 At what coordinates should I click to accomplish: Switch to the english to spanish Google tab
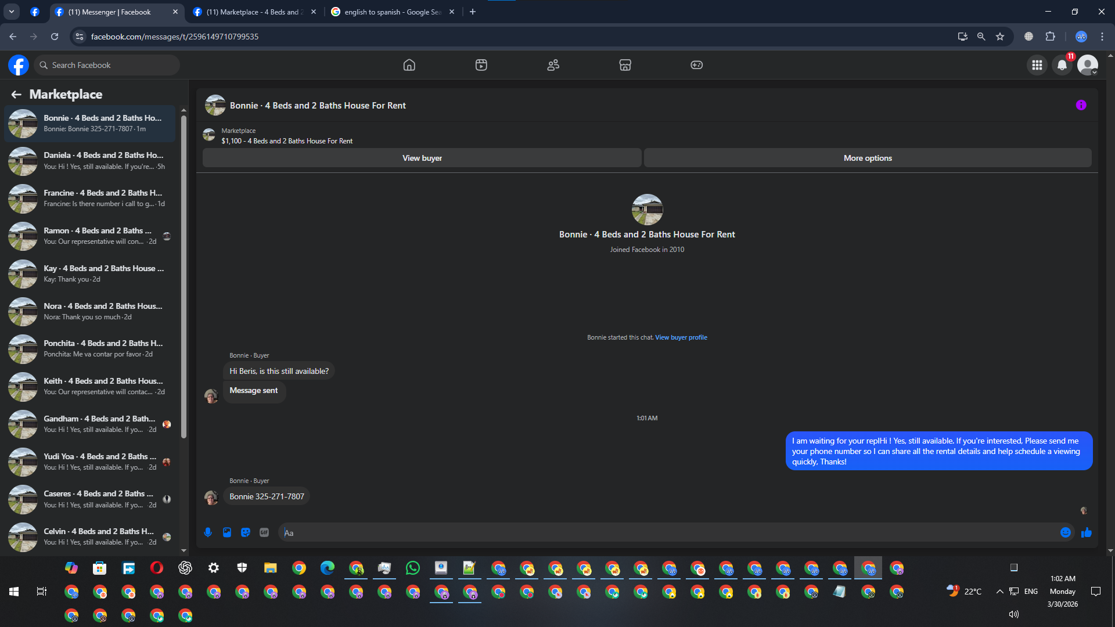point(393,12)
